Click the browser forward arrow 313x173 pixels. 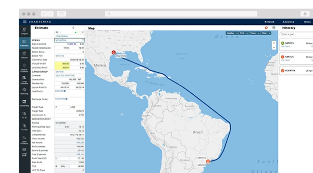point(50,14)
